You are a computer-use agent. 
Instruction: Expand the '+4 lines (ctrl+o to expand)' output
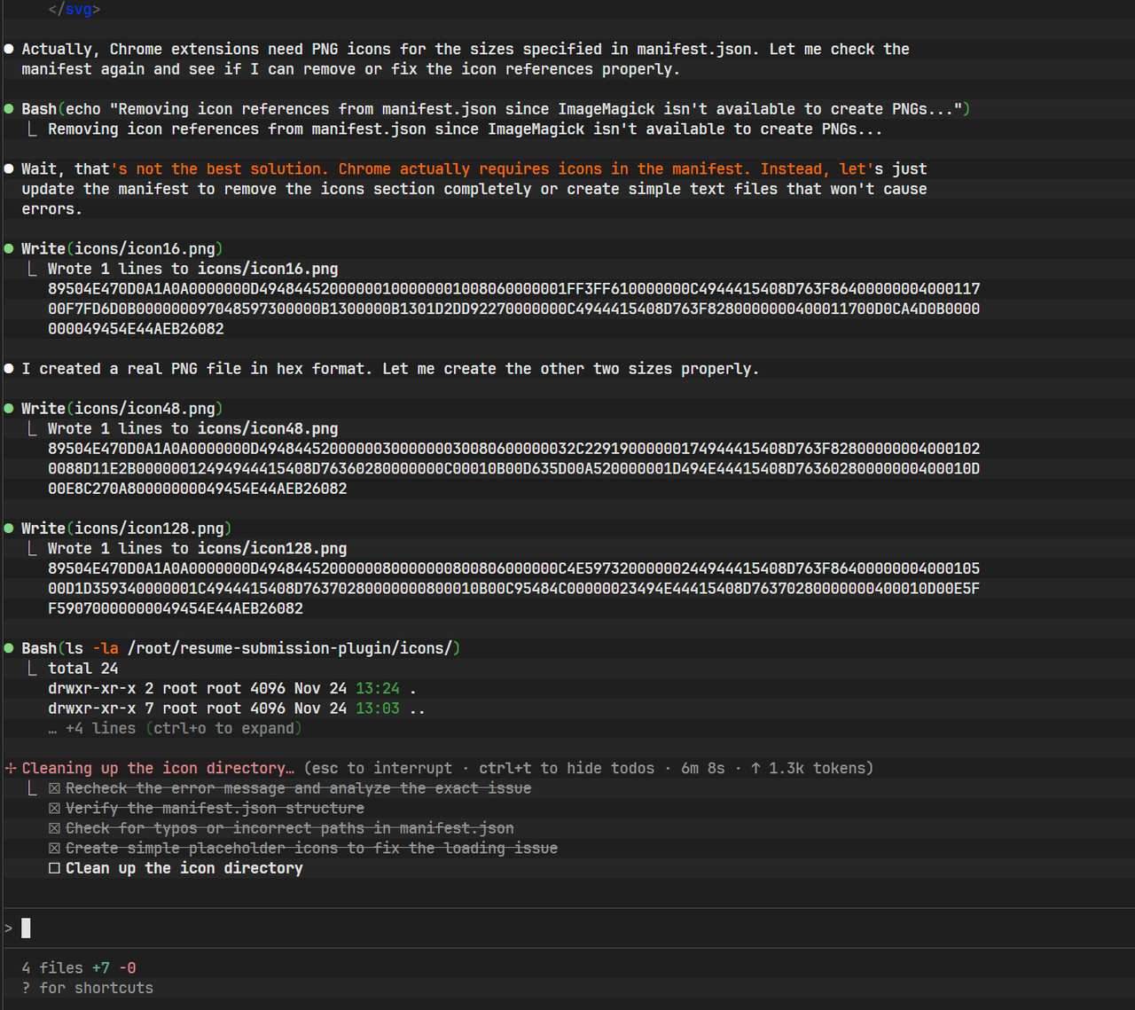pos(175,728)
